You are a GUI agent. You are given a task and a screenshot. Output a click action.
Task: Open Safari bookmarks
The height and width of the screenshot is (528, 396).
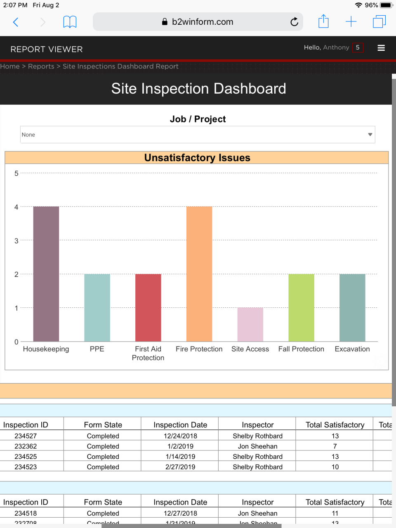point(70,21)
